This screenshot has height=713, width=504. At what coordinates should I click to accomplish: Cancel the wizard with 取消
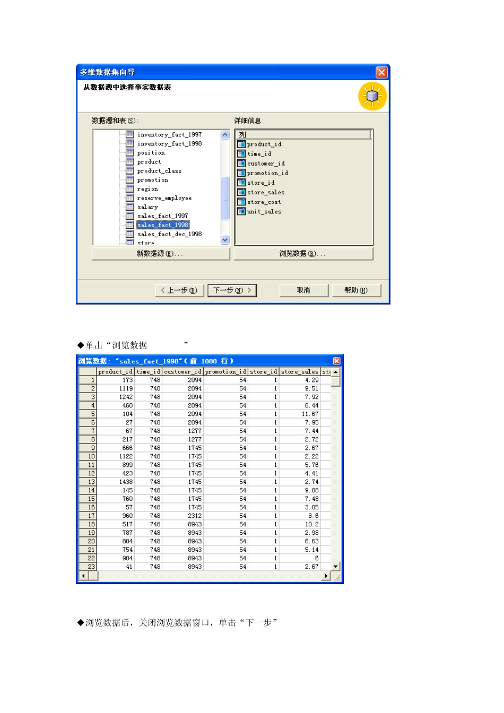coord(303,290)
